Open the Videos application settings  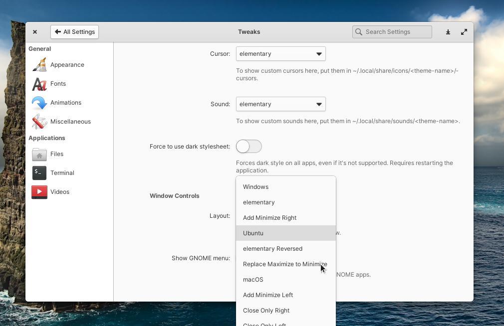coord(39,191)
